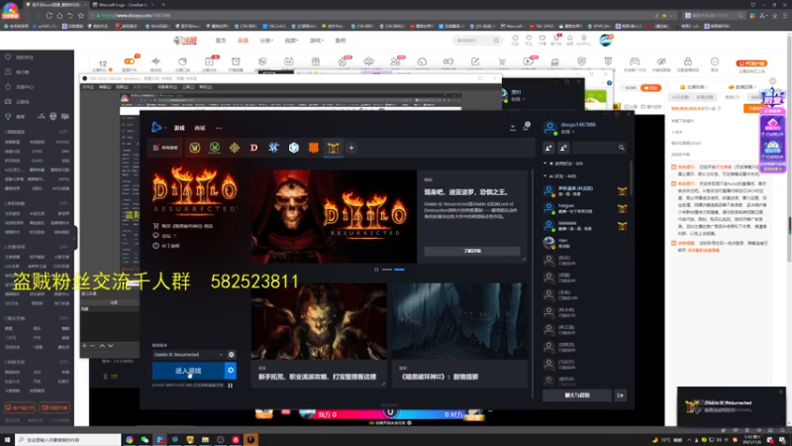
Task: Open the Douyu toolbar shopping cart icon
Action: coord(502,61)
